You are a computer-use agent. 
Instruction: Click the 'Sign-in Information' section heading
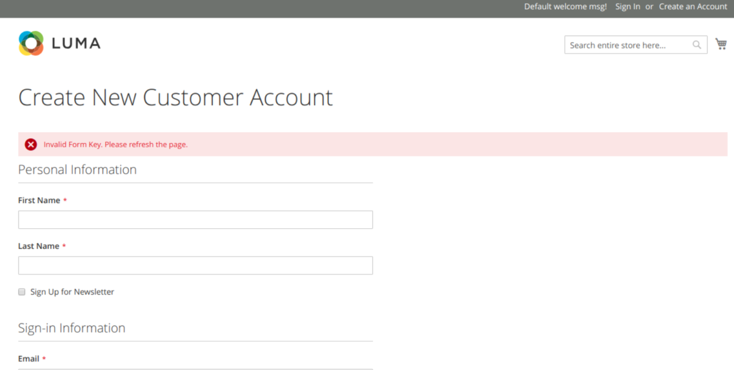pyautogui.click(x=72, y=328)
